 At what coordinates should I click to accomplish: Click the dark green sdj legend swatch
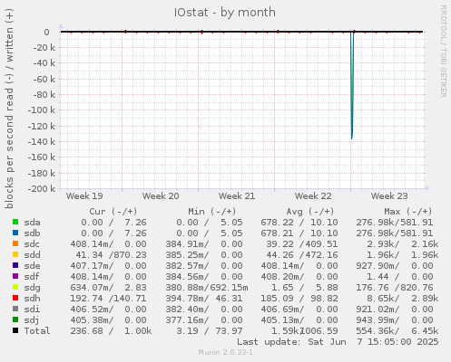(15, 319)
